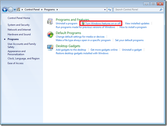Open Control Panel Home

pos(19,18)
